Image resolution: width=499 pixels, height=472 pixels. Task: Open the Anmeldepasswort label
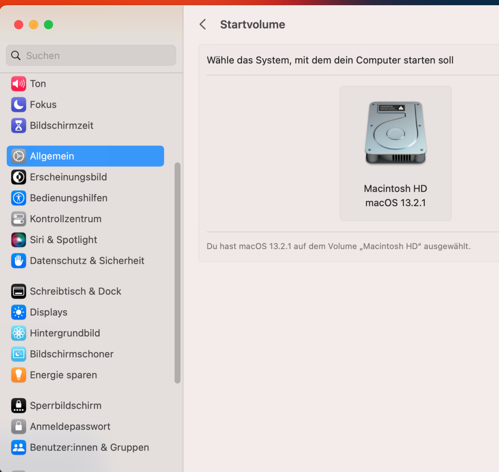coord(70,427)
